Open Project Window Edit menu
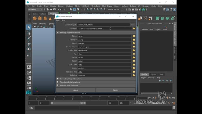 point(58,20)
